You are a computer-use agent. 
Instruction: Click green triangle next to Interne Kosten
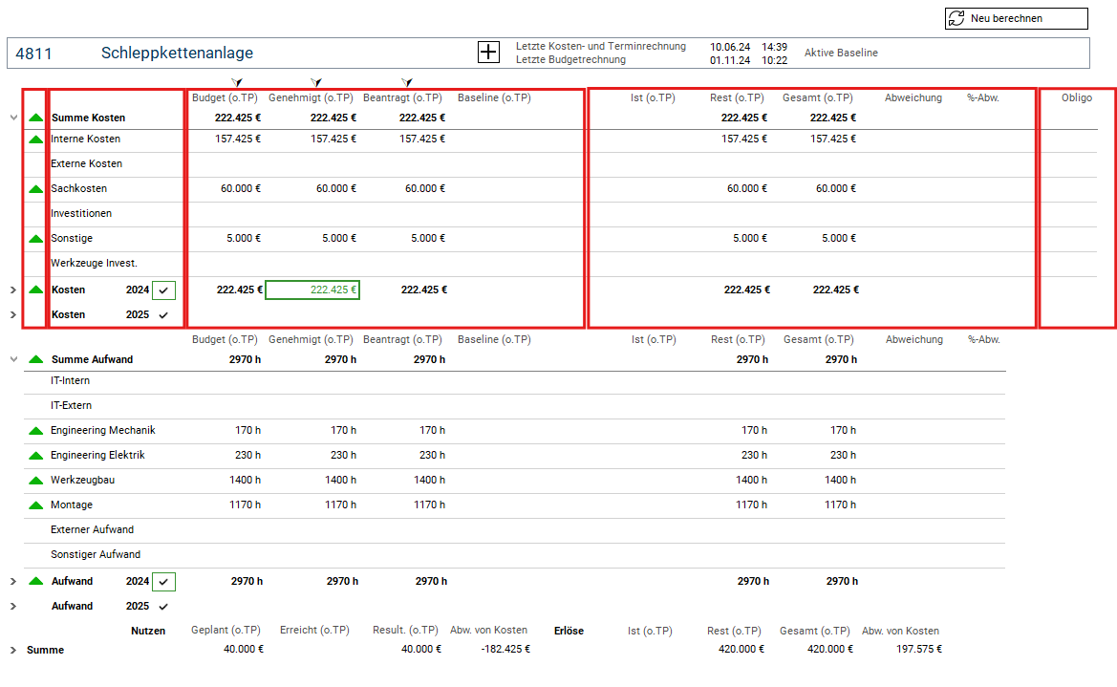click(x=36, y=140)
